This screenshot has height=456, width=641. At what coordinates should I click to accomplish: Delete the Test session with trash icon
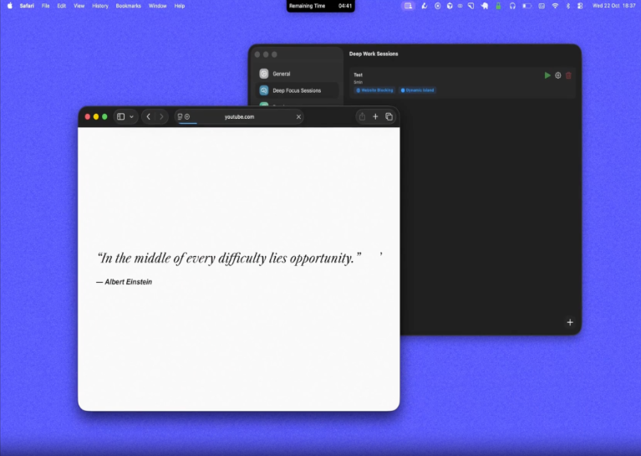pyautogui.click(x=569, y=75)
